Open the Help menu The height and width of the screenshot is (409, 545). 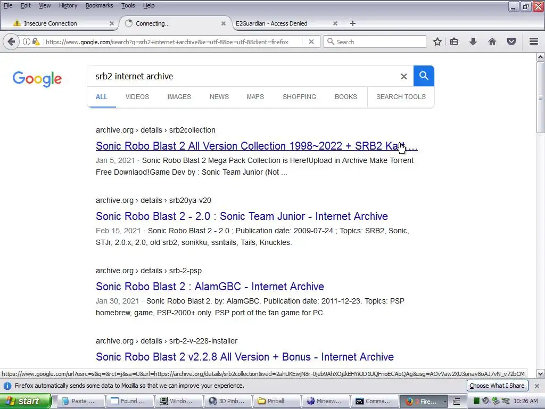(x=149, y=5)
